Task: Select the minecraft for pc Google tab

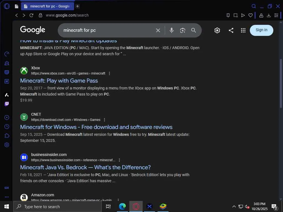Action: click(x=48, y=6)
